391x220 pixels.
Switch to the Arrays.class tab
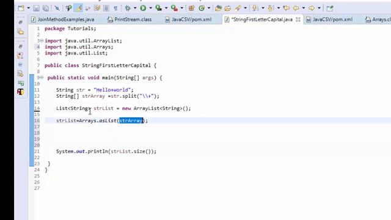pos(378,20)
